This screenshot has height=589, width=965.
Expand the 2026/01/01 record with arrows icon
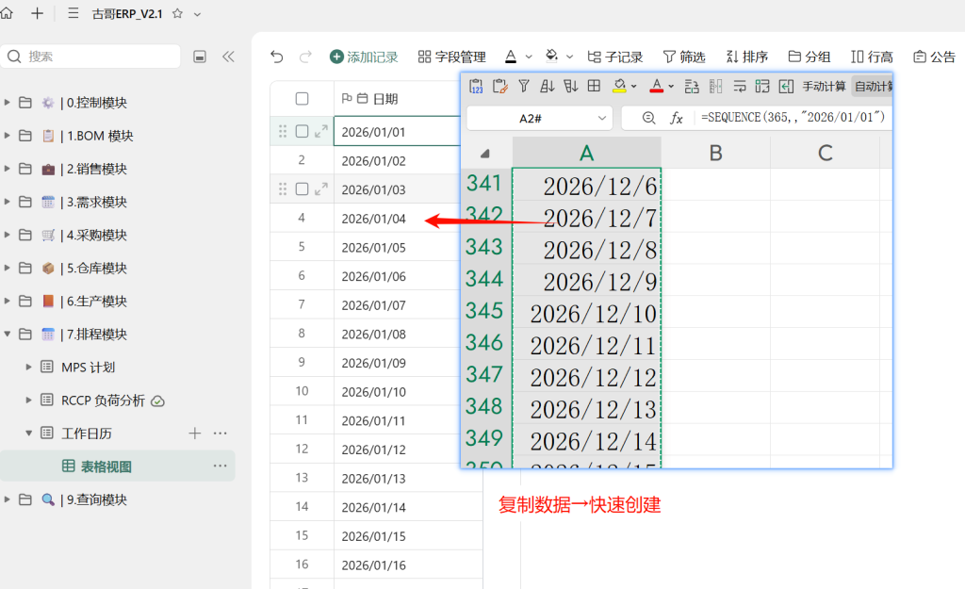(x=321, y=131)
